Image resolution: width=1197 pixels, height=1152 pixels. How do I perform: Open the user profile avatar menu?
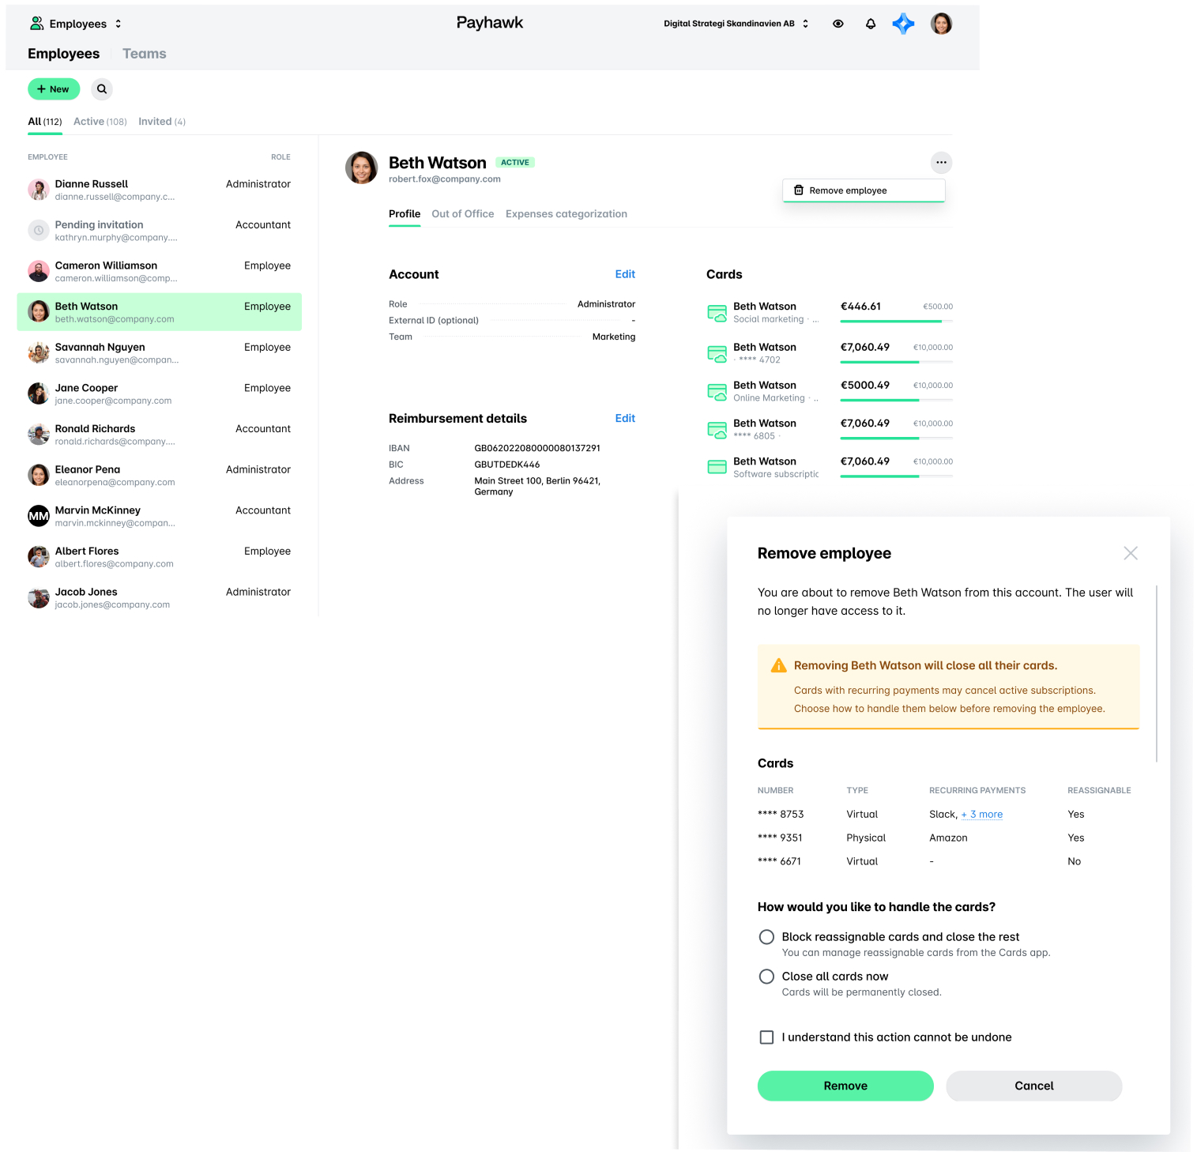(941, 24)
